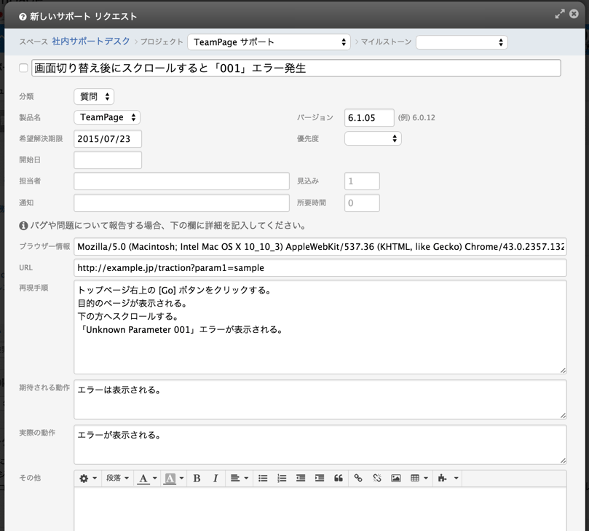This screenshot has width=589, height=531.
Task: Select the example text (例) 6.0.12
Action: [x=416, y=117]
